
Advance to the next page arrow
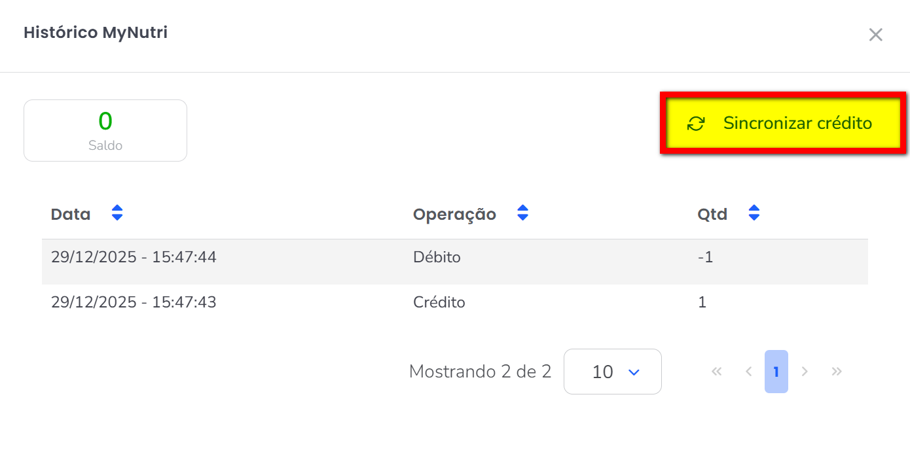[805, 372]
